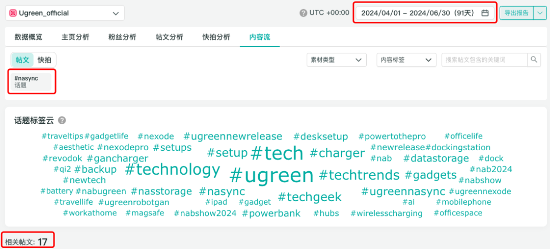Screen dimensions: 550x249
Task: Select the 快拍 toggle option
Action: click(44, 60)
